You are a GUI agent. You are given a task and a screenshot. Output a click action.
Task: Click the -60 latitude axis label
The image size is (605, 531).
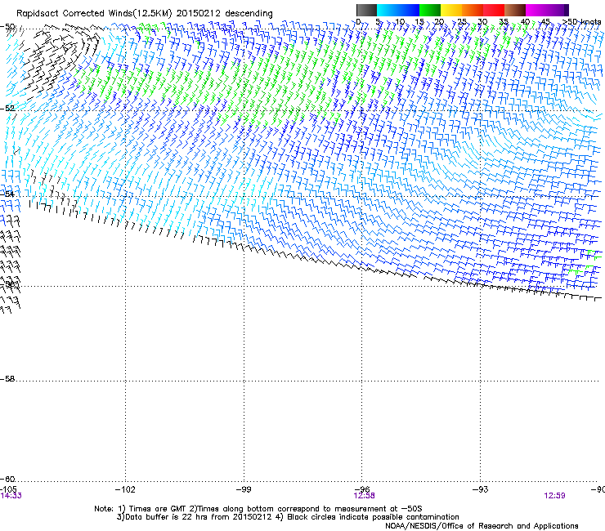tap(7, 479)
